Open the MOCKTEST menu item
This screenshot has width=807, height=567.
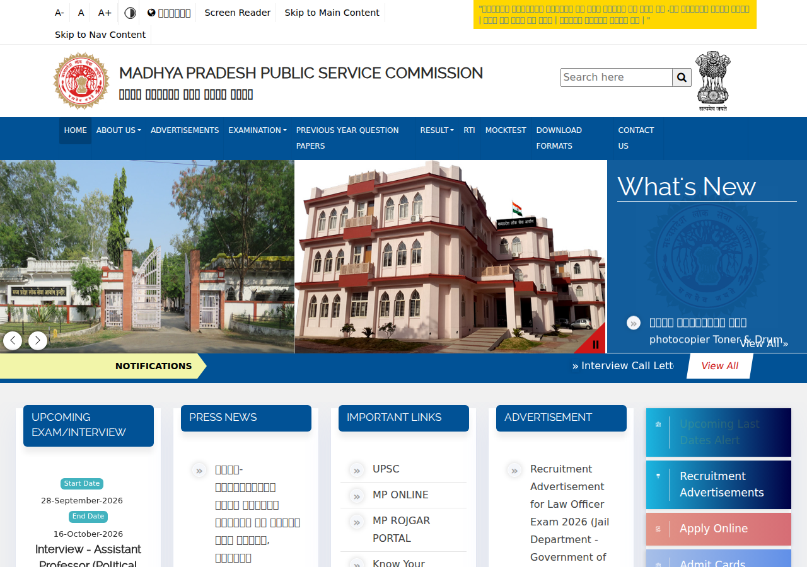point(506,130)
